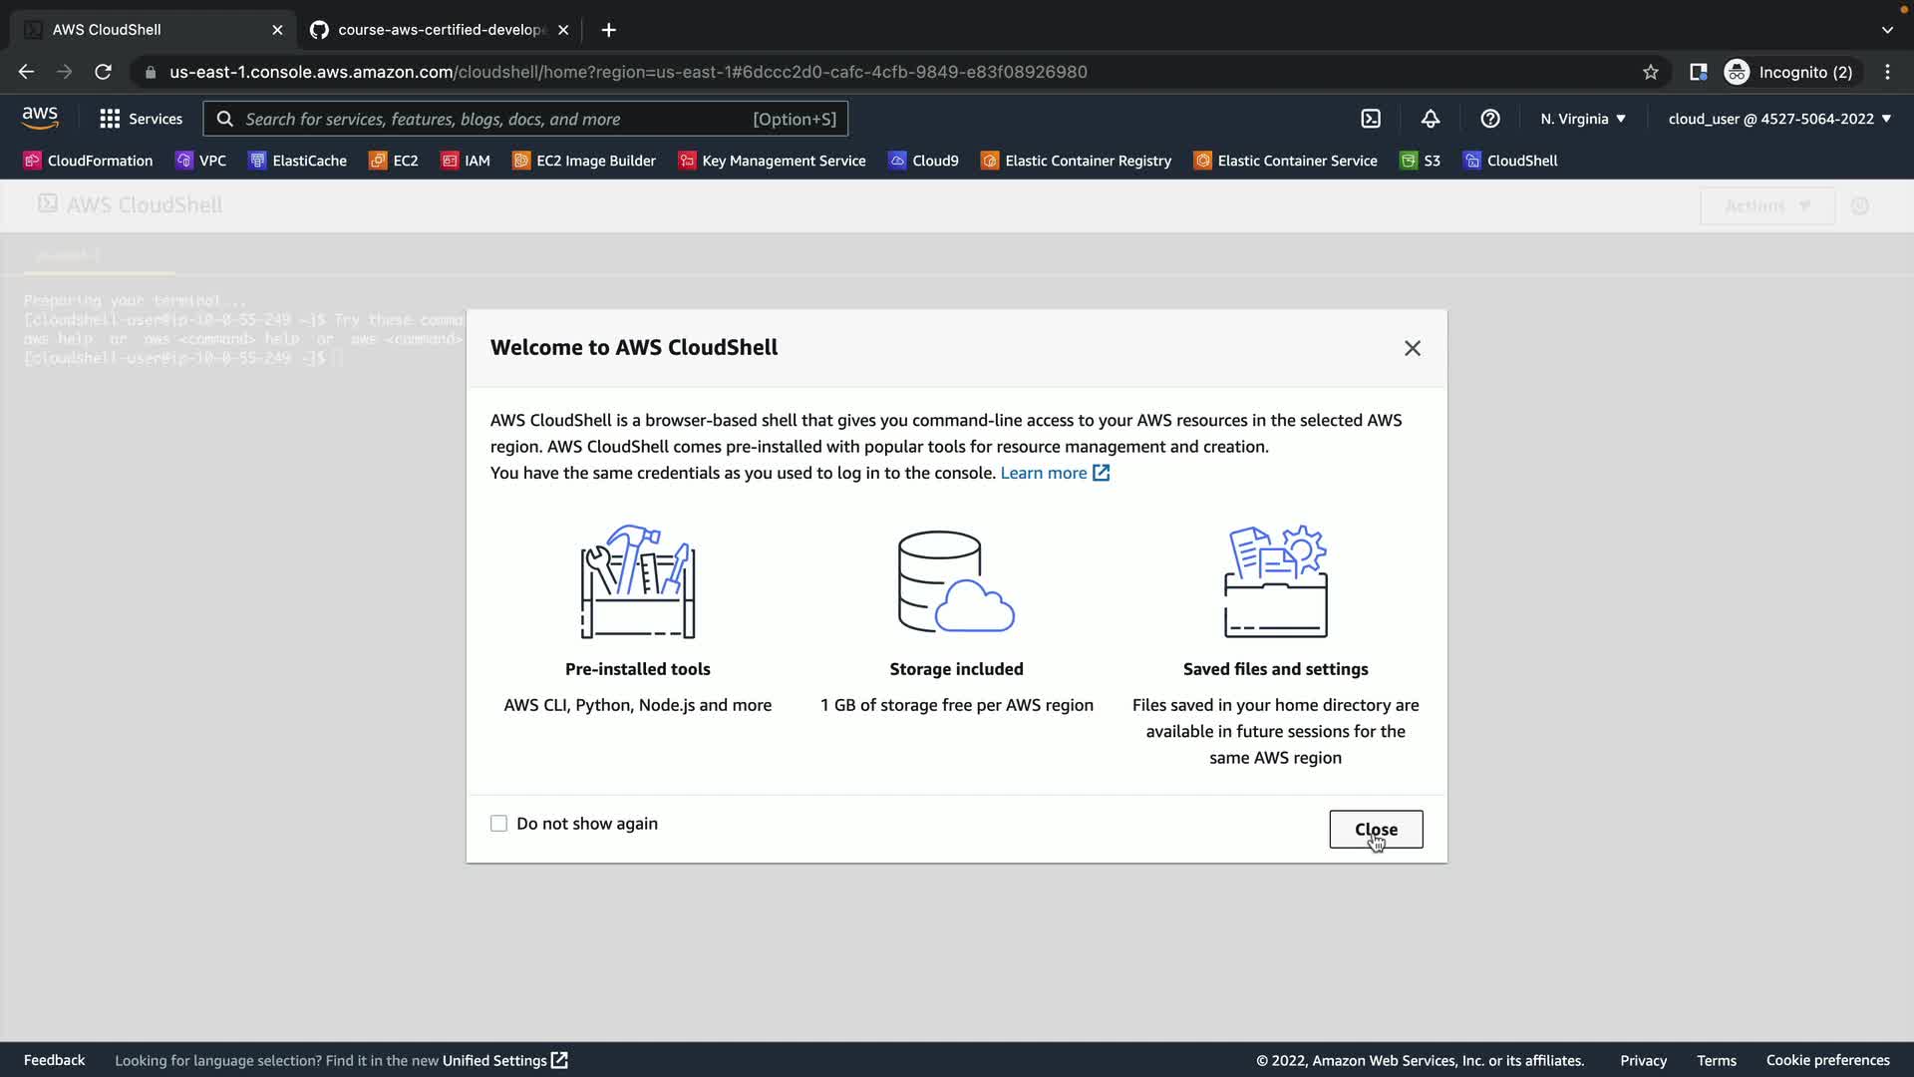The height and width of the screenshot is (1077, 1914).
Task: Open the S3 favorites shortcut
Action: (1421, 161)
